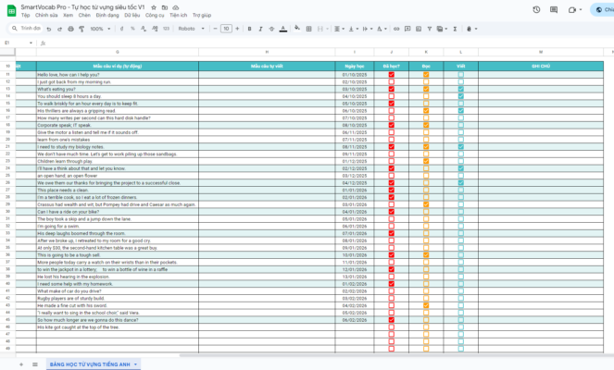Click the 'Chia sẻ' share button
Viewport: 614px width, 370px height.
click(x=604, y=10)
